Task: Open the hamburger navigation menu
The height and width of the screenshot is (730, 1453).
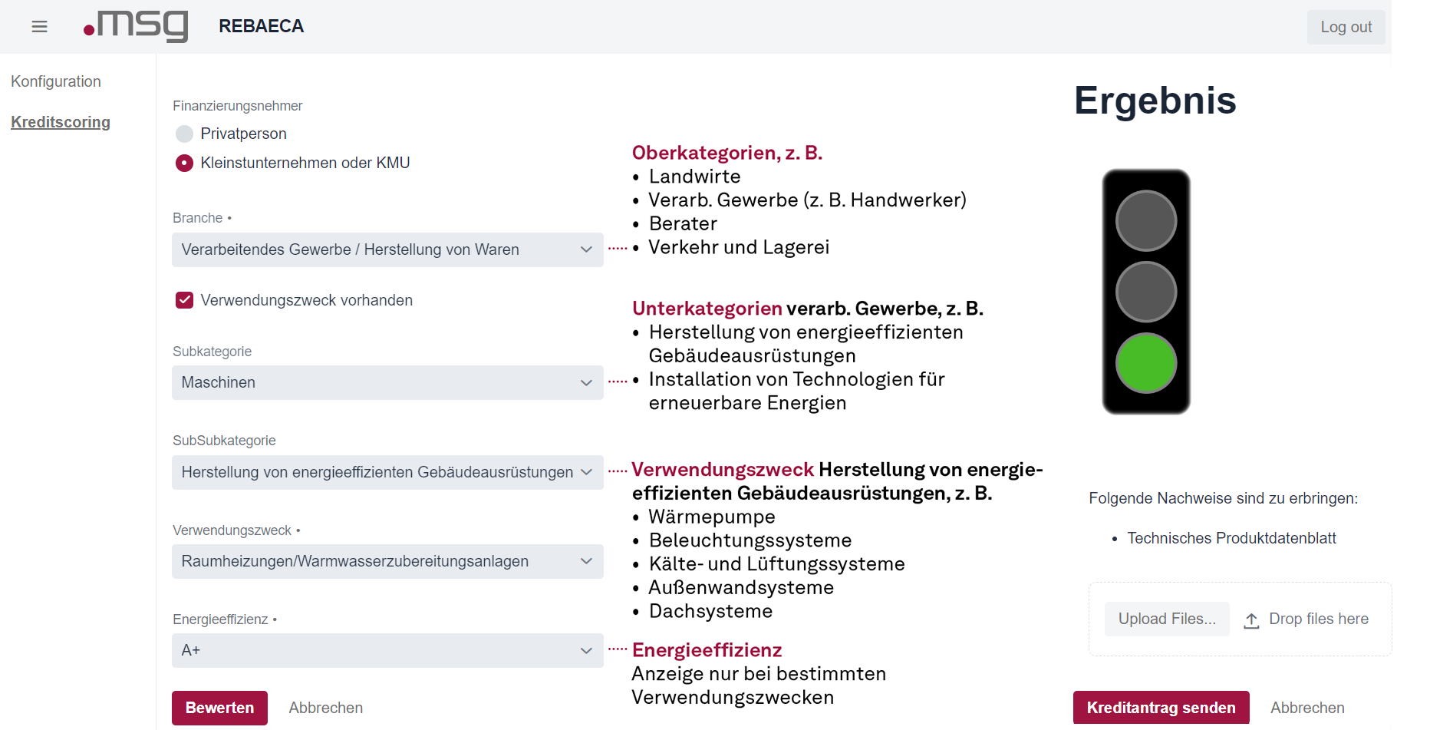Action: [40, 27]
